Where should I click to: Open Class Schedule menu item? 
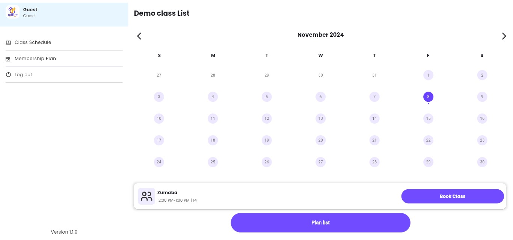pyautogui.click(x=64, y=42)
